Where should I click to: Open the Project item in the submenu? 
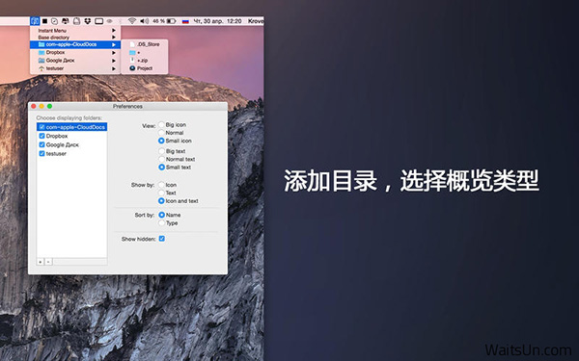pos(145,68)
